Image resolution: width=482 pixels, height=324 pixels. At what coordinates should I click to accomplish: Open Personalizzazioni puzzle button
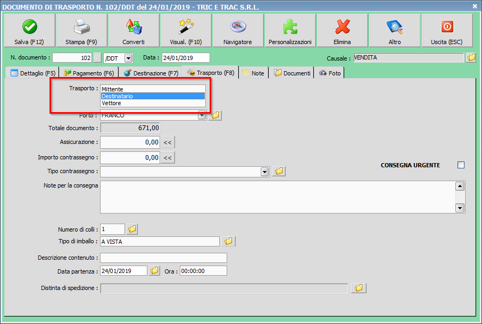point(290,30)
